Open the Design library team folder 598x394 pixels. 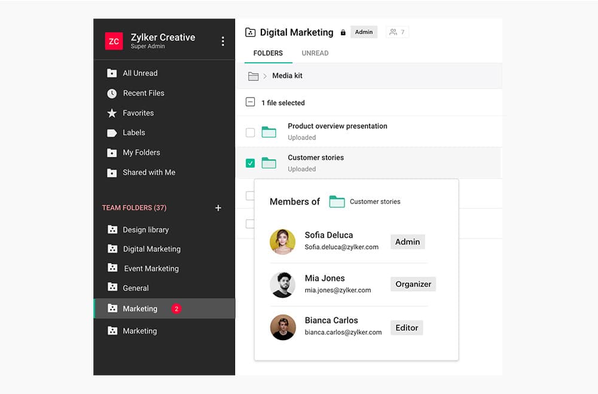[x=145, y=230]
